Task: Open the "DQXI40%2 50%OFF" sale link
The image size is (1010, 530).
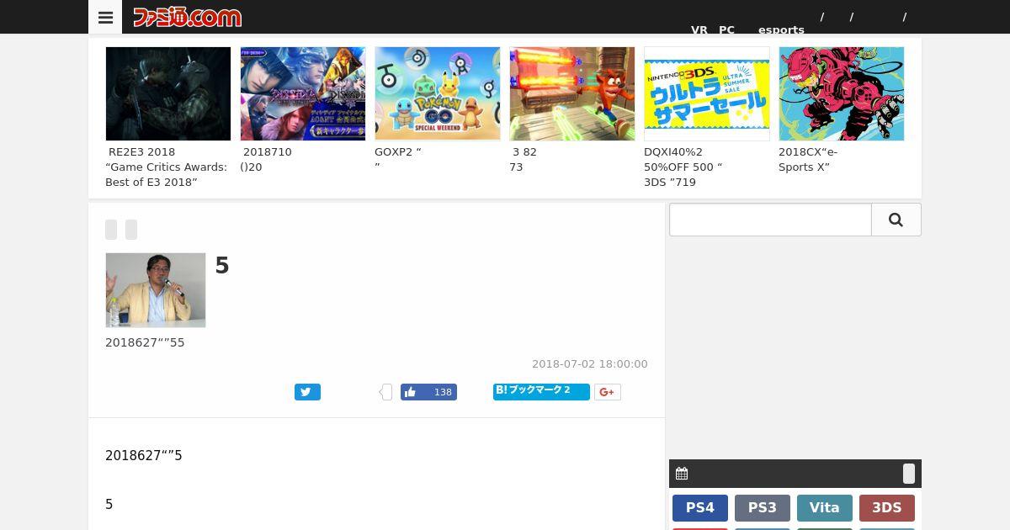Action: point(683,167)
